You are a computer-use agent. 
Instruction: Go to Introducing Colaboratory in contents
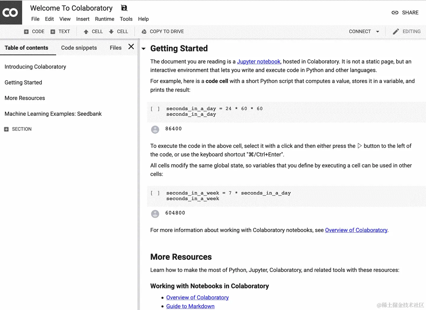[35, 67]
